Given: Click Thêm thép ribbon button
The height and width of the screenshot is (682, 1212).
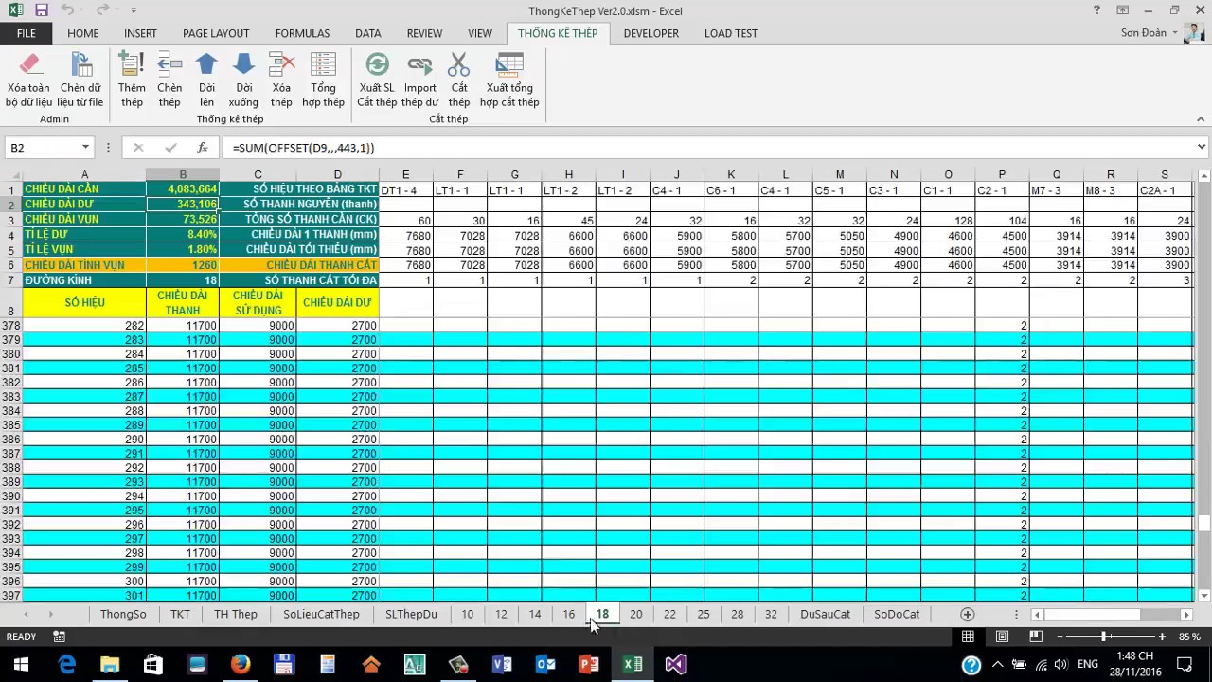Looking at the screenshot, I should [x=132, y=80].
